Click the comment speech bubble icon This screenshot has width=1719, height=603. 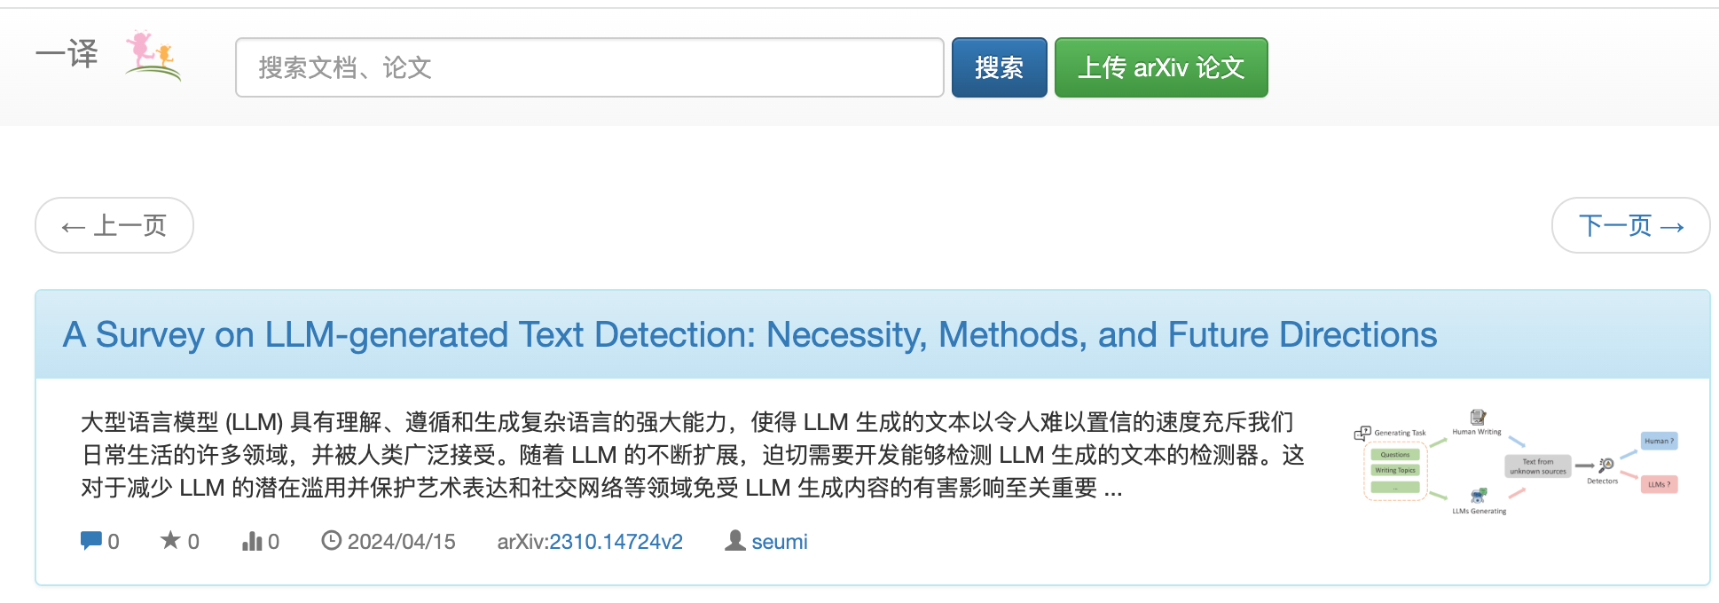(90, 540)
